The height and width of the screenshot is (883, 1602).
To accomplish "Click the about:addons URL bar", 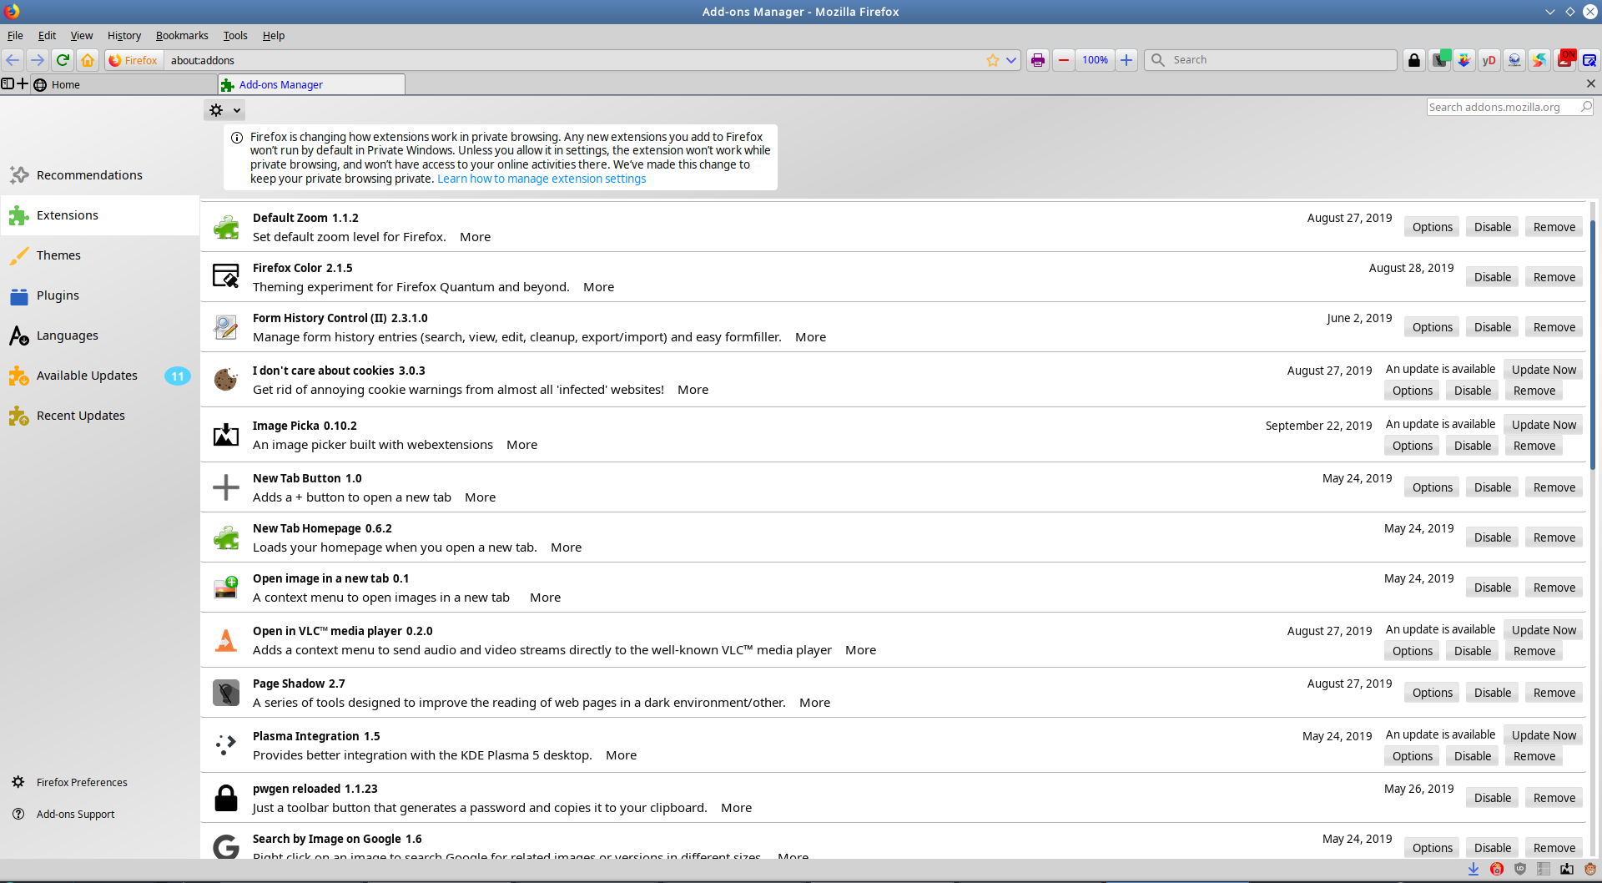I will coord(576,60).
